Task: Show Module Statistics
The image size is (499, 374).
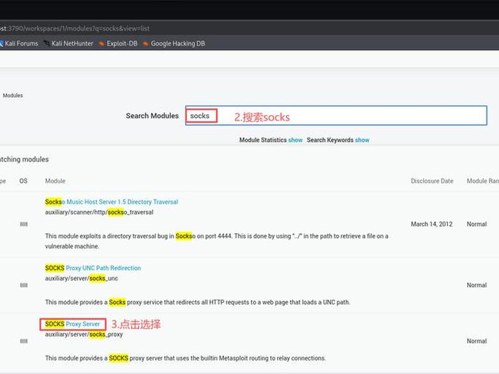Action: click(x=295, y=140)
